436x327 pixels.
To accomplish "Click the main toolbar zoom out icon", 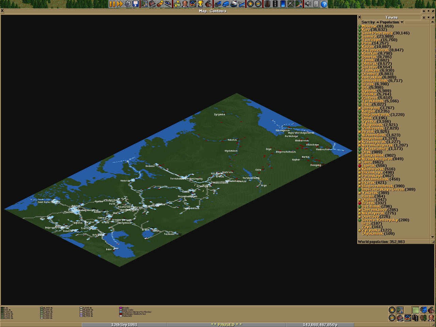I will [258, 4].
